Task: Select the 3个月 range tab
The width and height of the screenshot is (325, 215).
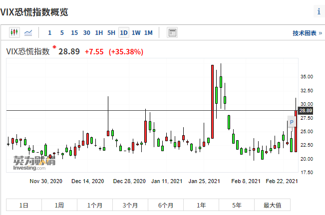Action: coord(130,205)
